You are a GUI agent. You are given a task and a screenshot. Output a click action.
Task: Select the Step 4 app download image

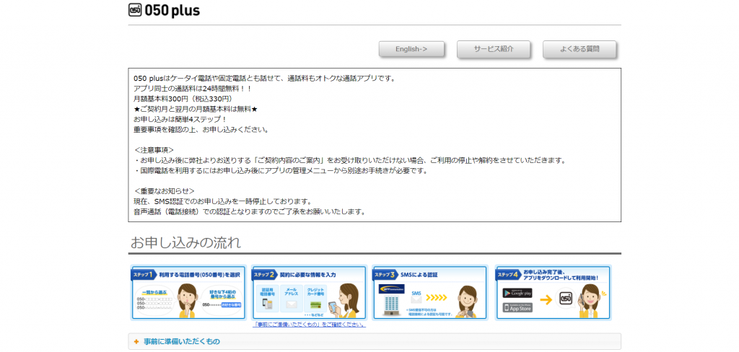[x=553, y=292]
